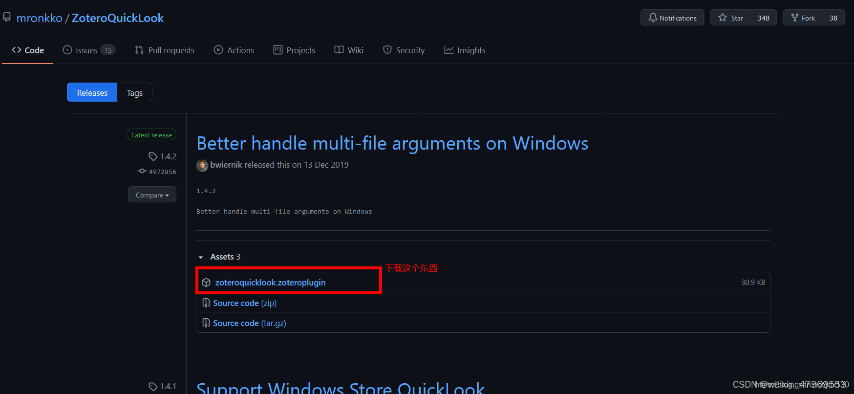Open the Projects tab
Viewport: 854px width, 394px height.
(x=294, y=50)
